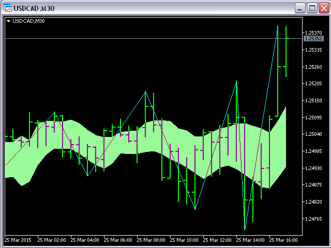Viewport: 331px width, 248px height.
Task: Click the 1.25370 price scale label
Action: click(314, 33)
